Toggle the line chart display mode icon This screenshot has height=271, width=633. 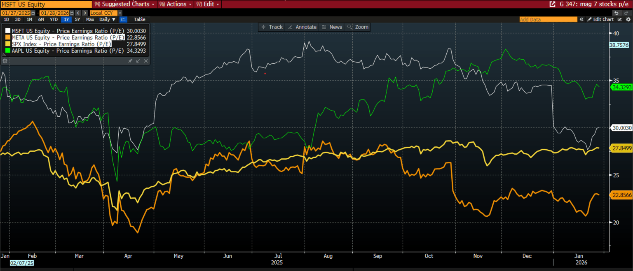(x=124, y=19)
